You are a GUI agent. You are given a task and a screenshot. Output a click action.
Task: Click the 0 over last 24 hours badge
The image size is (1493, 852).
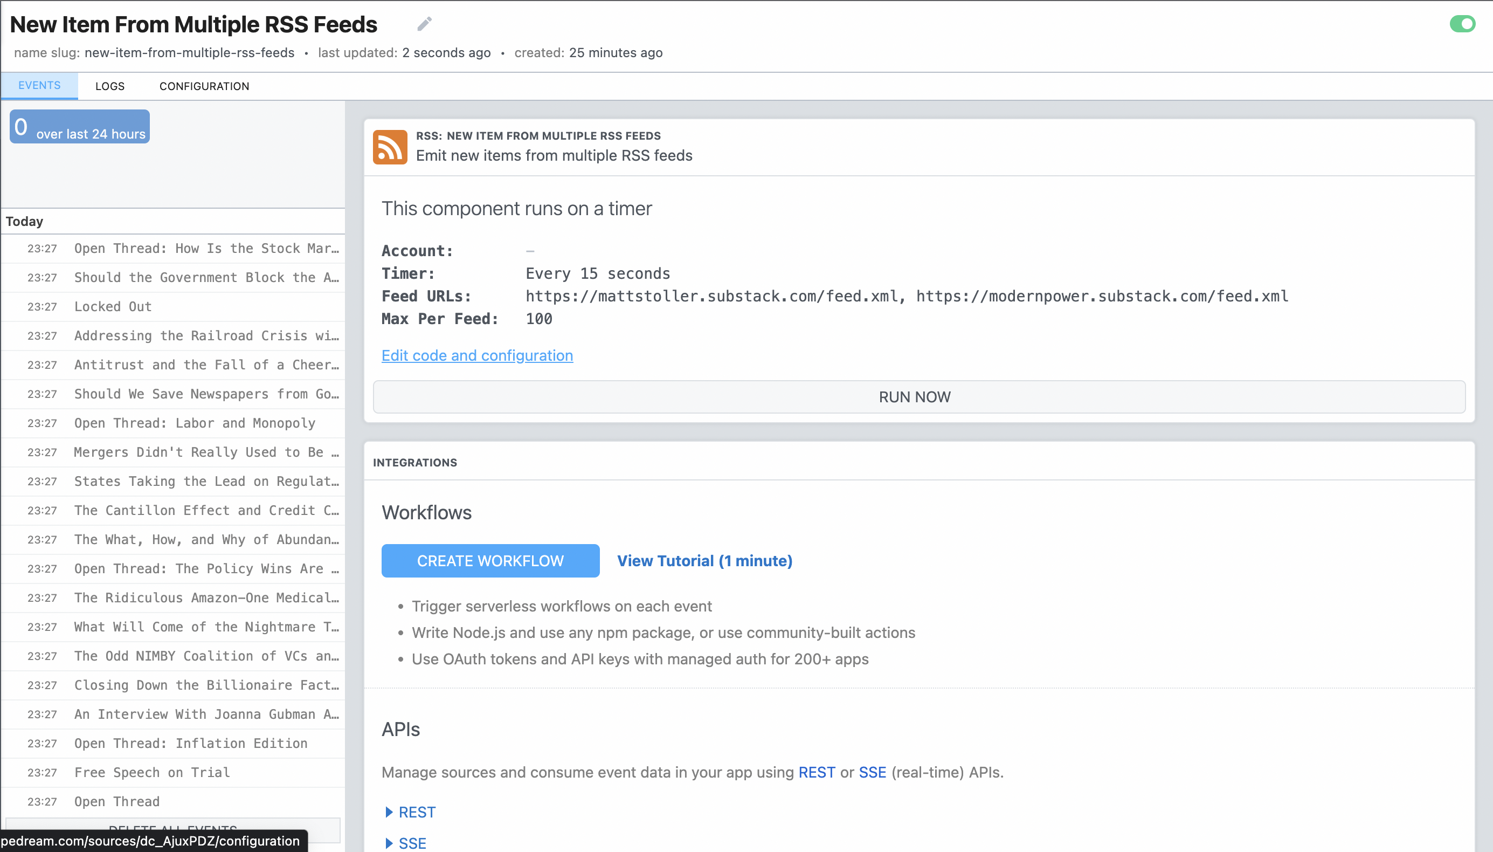(x=80, y=127)
